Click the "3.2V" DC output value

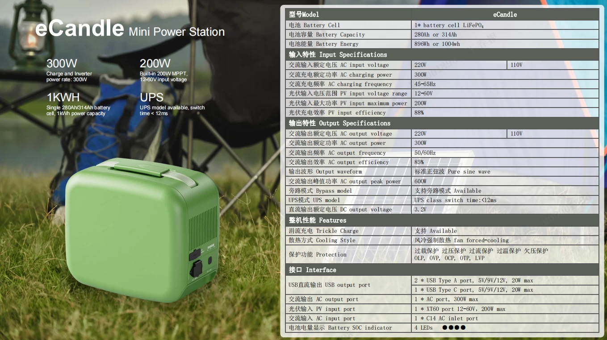click(420, 209)
